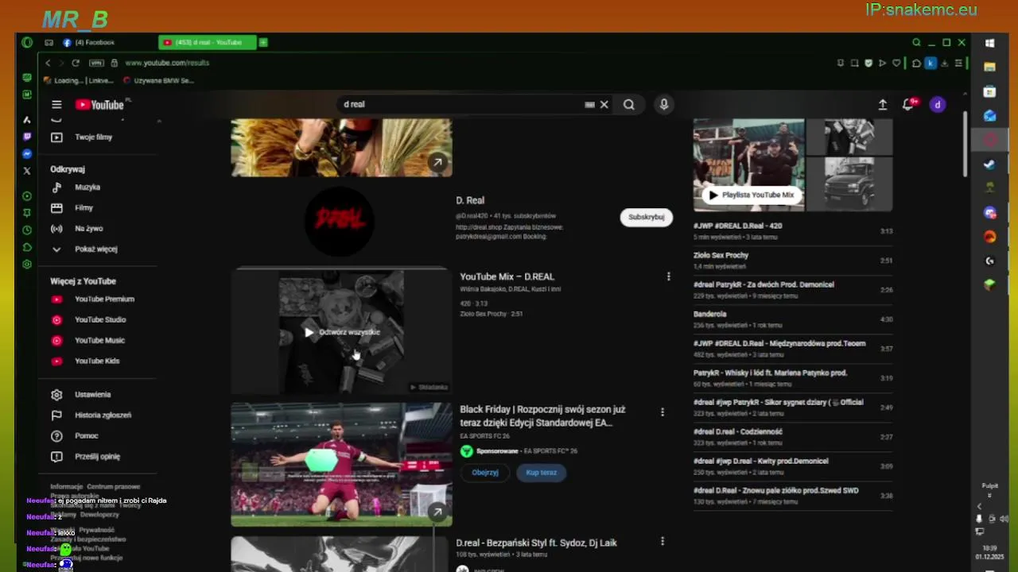Play all via 'Odtwórz wszystkie' on mix

tap(342, 332)
